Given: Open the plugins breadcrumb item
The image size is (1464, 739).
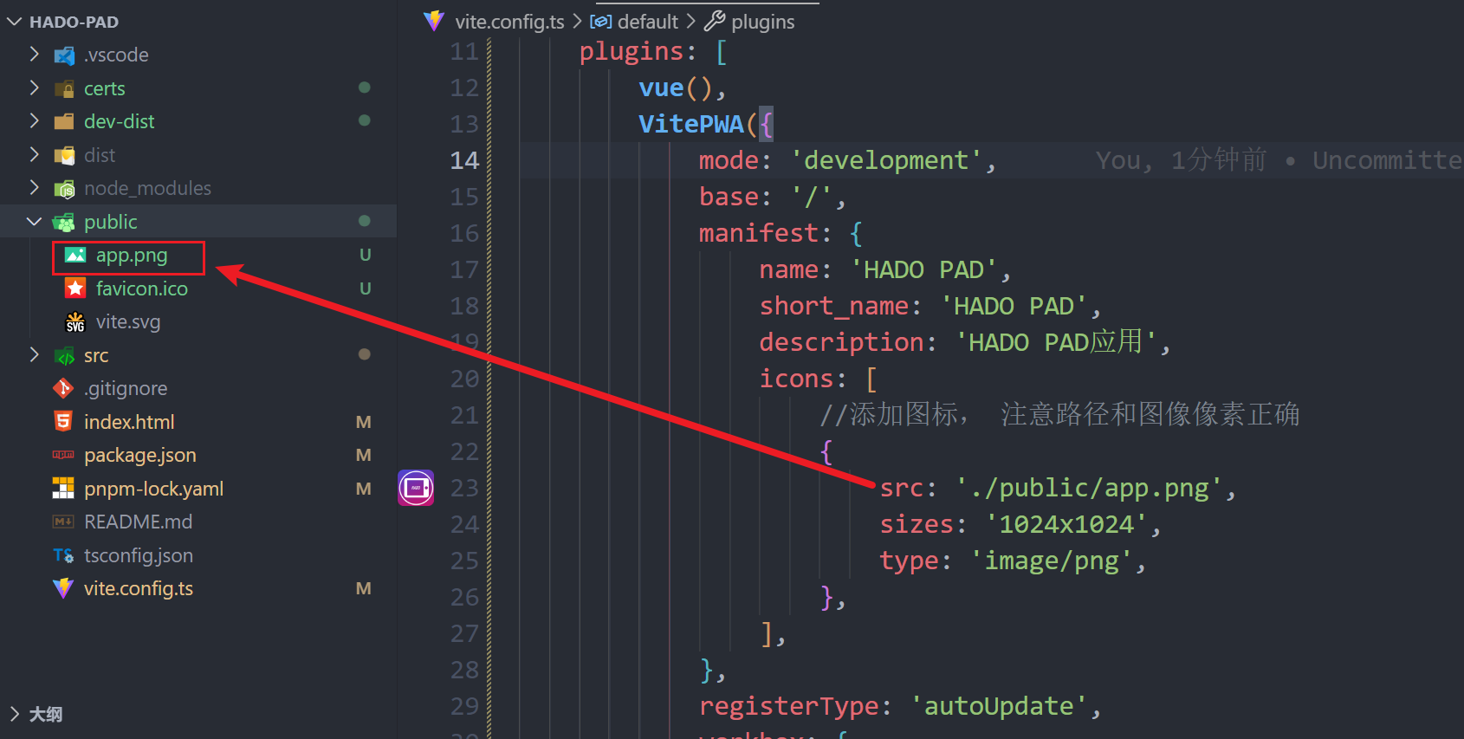Looking at the screenshot, I should (762, 22).
